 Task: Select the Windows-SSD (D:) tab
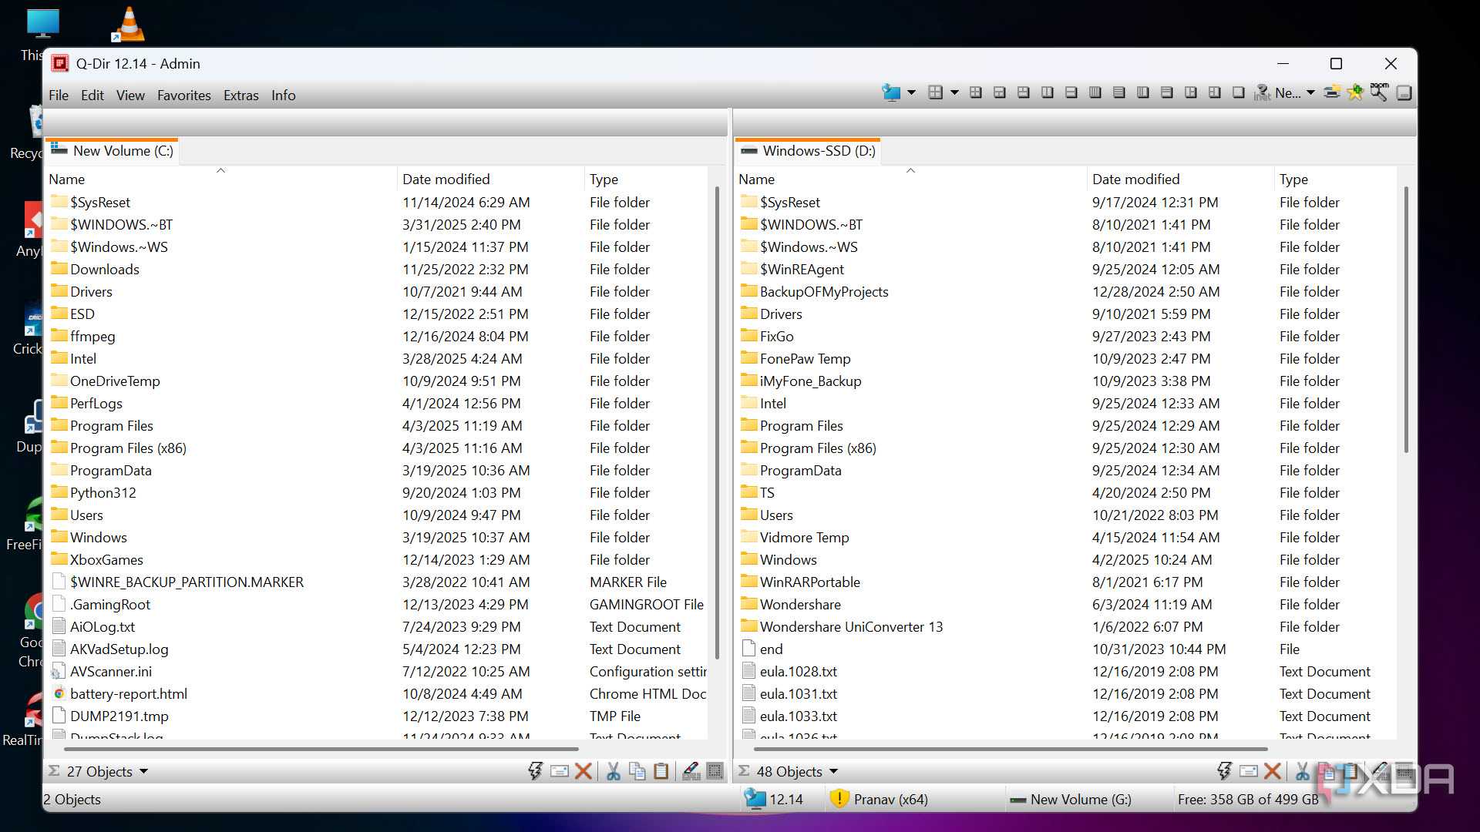tap(809, 151)
